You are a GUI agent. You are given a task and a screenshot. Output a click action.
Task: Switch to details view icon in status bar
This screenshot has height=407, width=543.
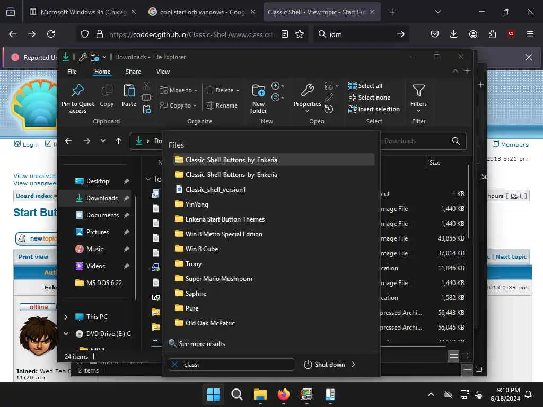coord(454,356)
